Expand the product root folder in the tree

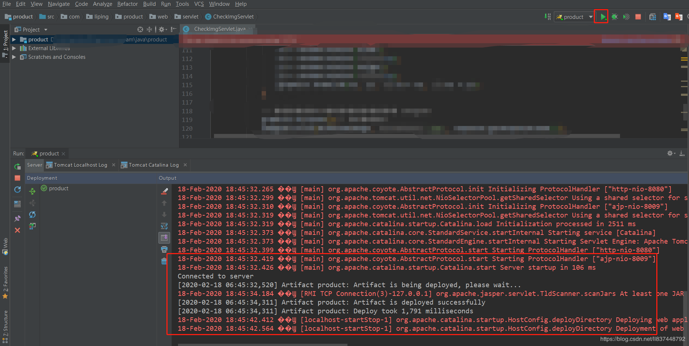coord(14,40)
